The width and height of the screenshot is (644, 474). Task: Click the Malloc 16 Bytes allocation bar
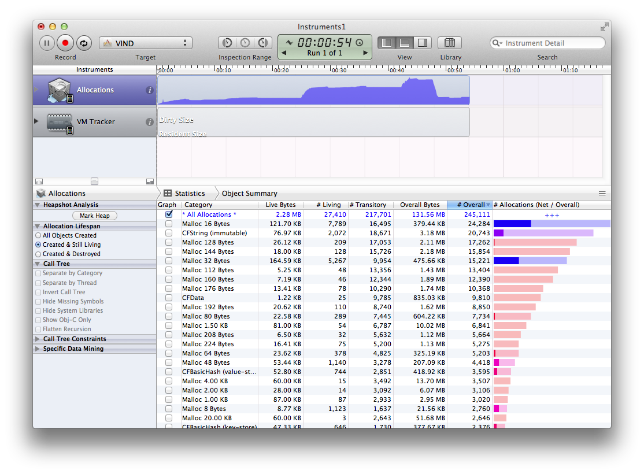(x=552, y=224)
